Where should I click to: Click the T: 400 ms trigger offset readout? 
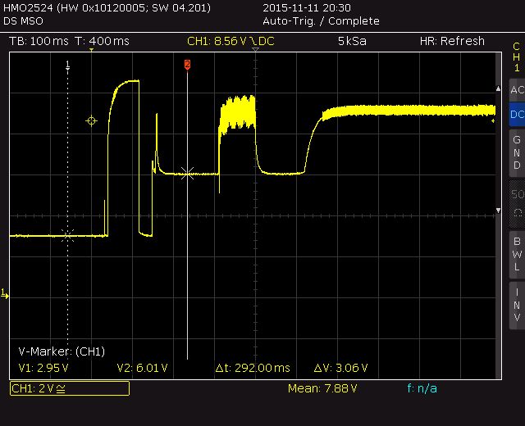tap(102, 41)
